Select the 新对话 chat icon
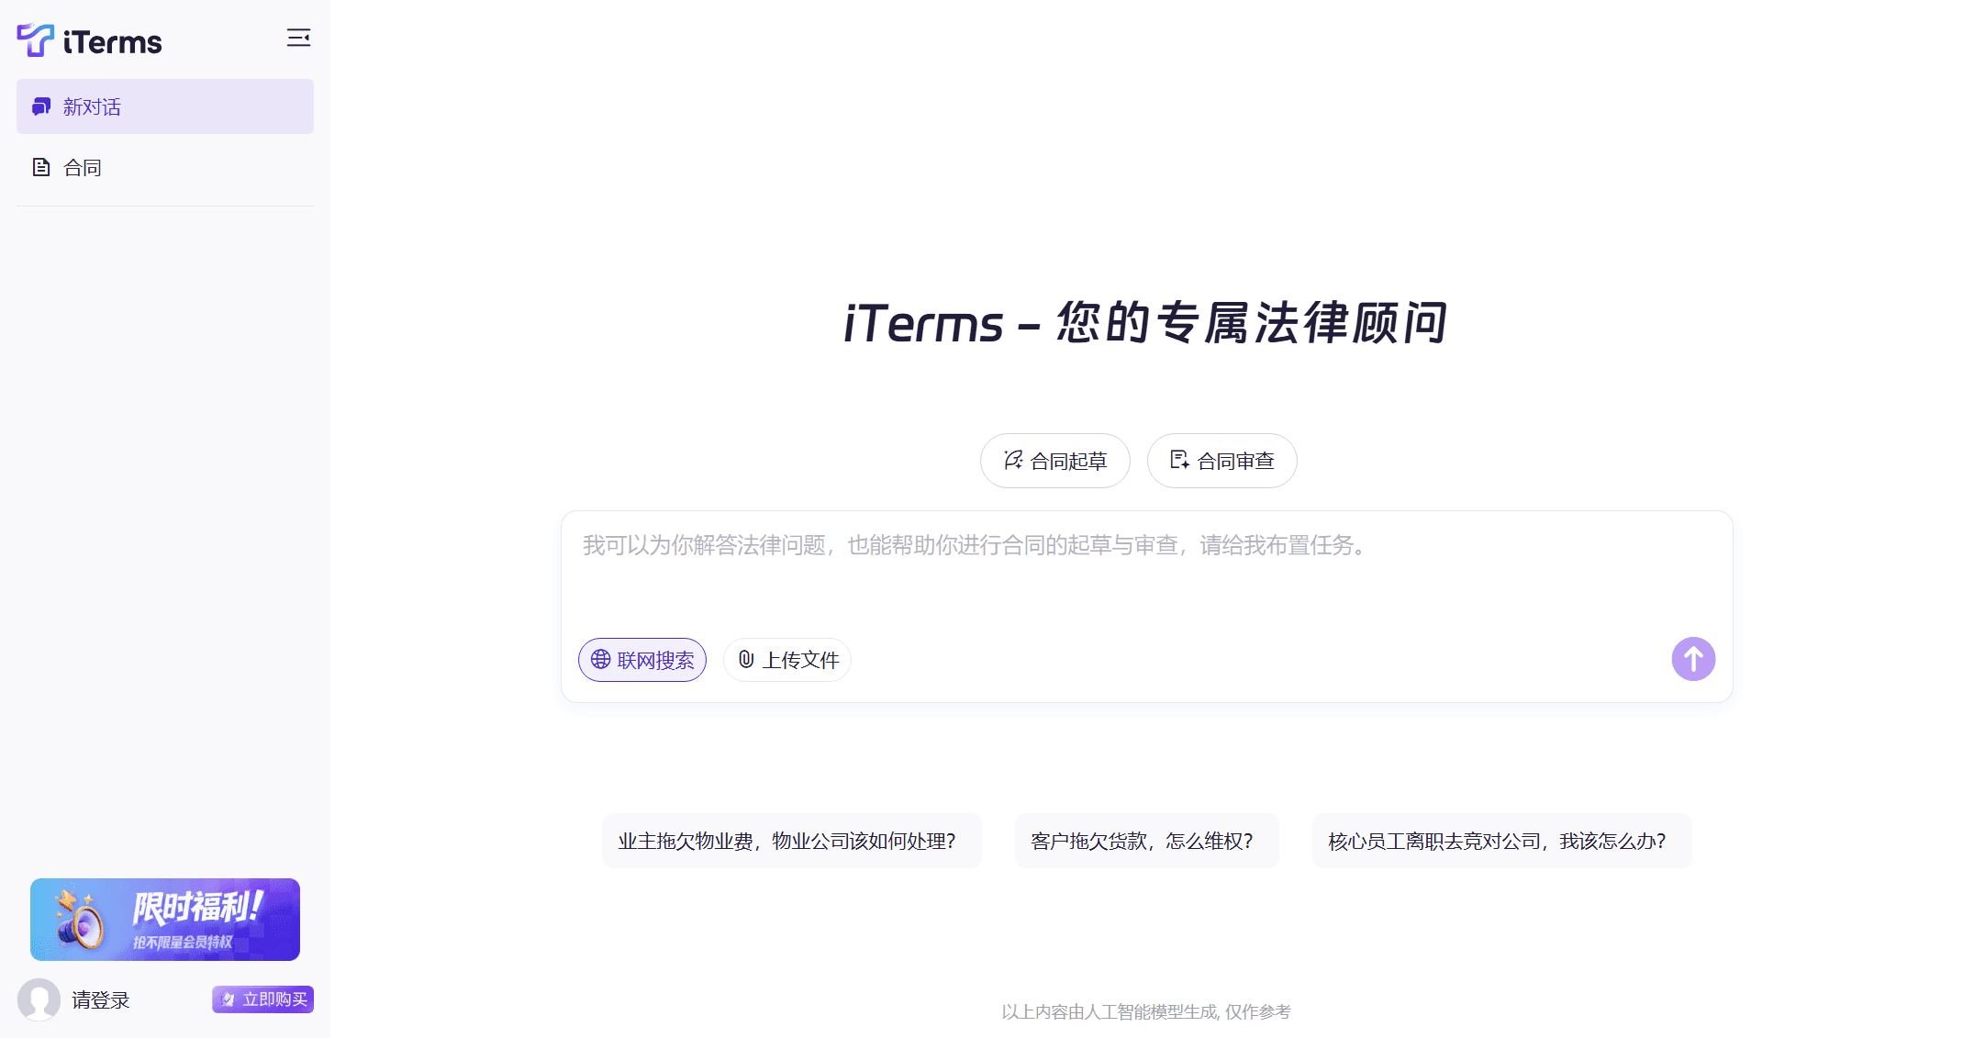1963x1038 pixels. pyautogui.click(x=40, y=106)
